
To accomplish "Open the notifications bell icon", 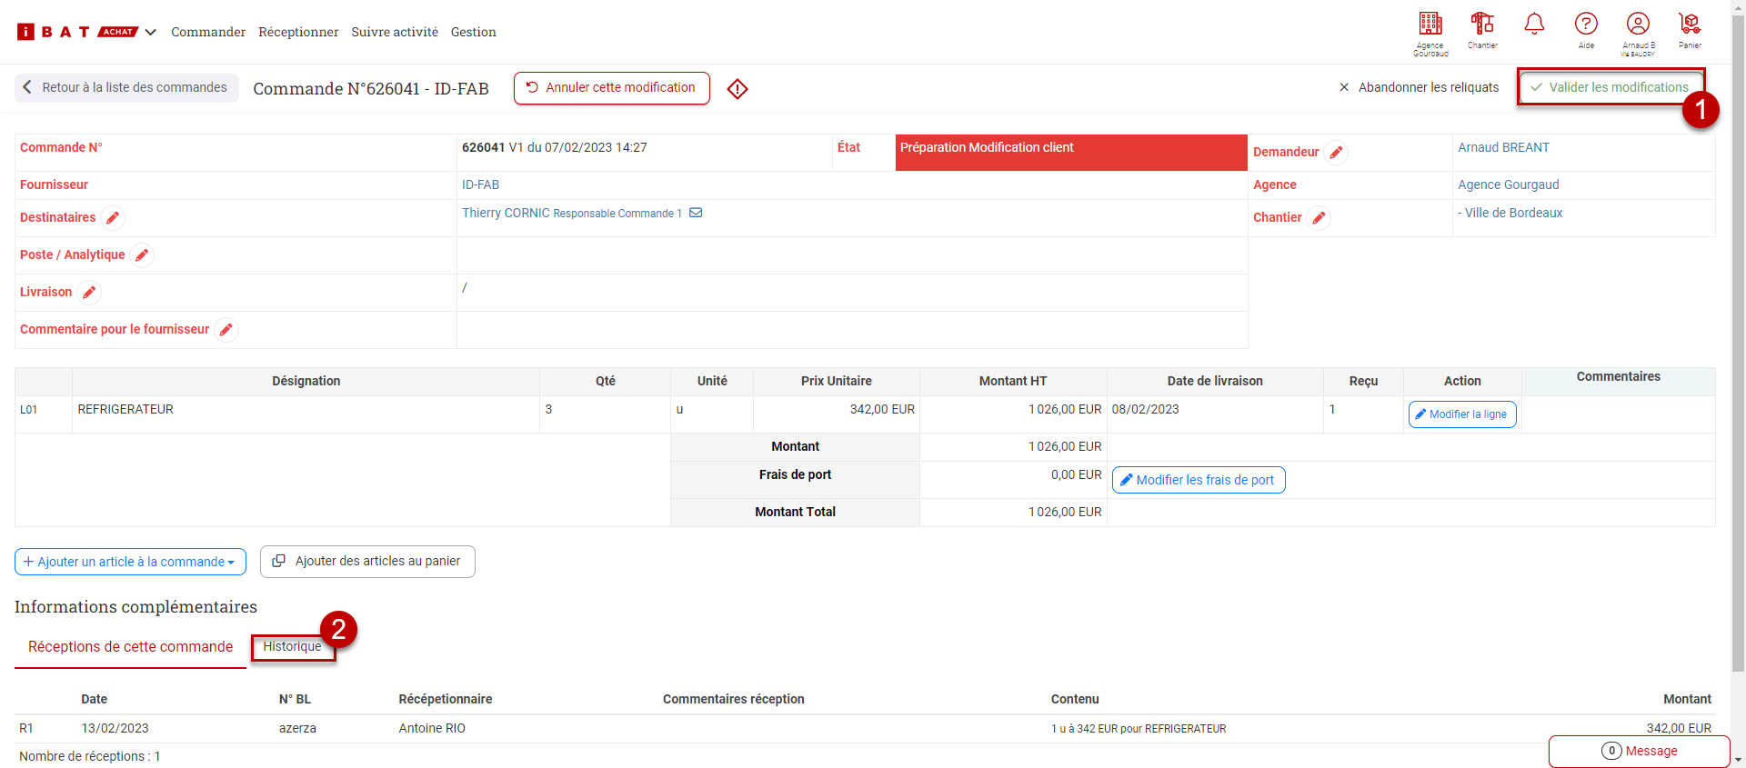I will tap(1534, 25).
